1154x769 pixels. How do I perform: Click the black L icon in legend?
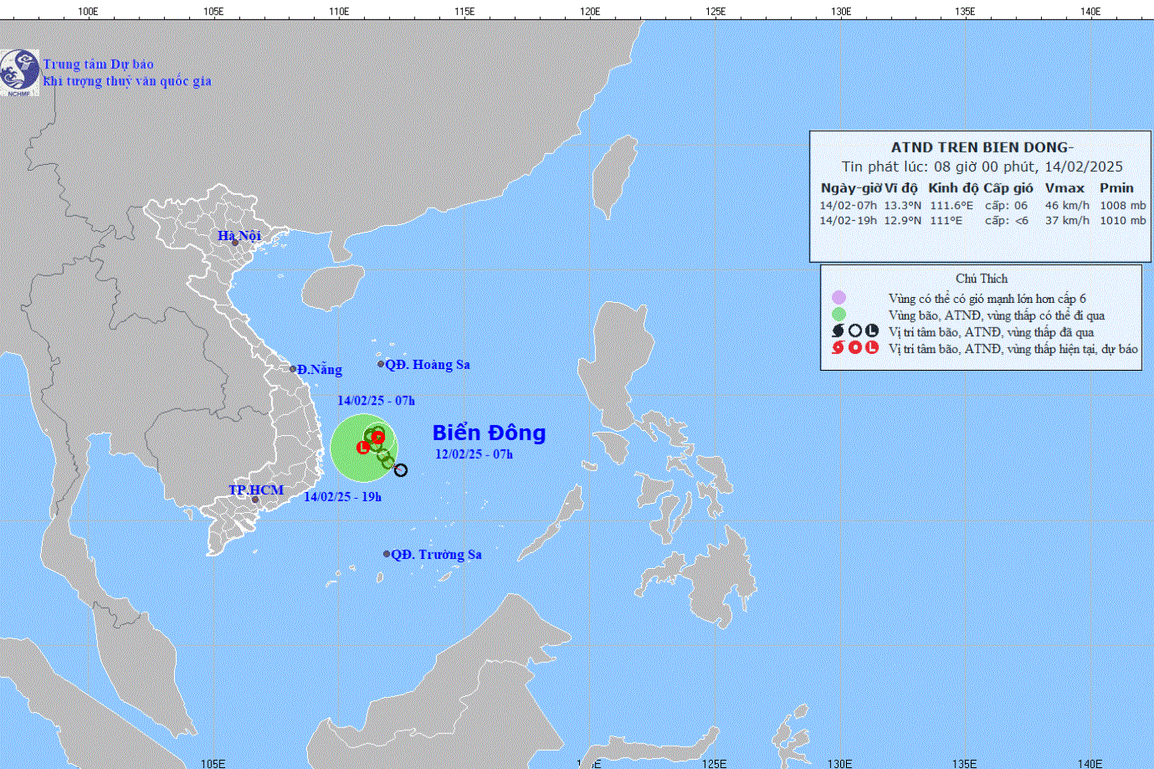(x=872, y=331)
